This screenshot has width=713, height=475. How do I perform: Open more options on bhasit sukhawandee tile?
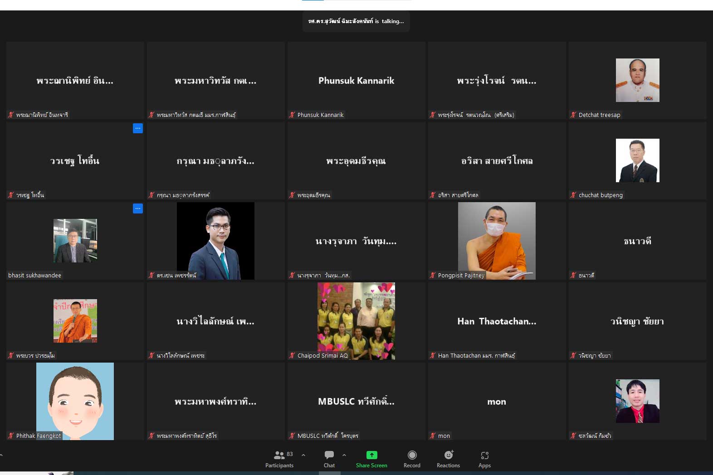(x=138, y=209)
